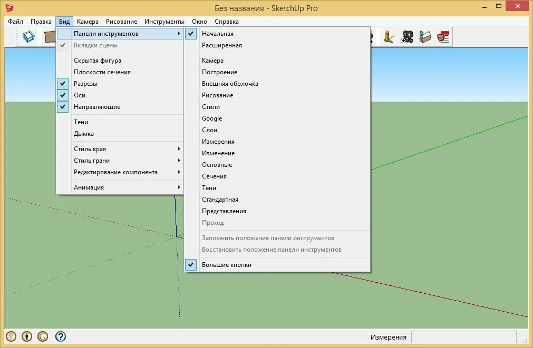Screen dimensions: 533x348
Task: Click the orange figure location toolbar icon
Action: pyautogui.click(x=389, y=37)
